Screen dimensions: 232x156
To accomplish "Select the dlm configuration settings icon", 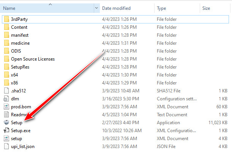I will 6,98.
